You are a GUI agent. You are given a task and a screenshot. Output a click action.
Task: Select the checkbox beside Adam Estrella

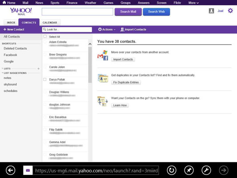click(x=45, y=42)
